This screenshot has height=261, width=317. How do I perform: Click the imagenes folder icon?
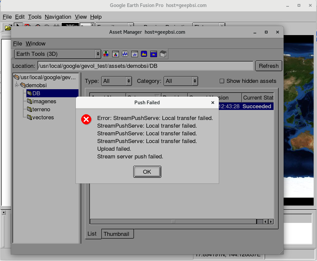pyautogui.click(x=29, y=101)
